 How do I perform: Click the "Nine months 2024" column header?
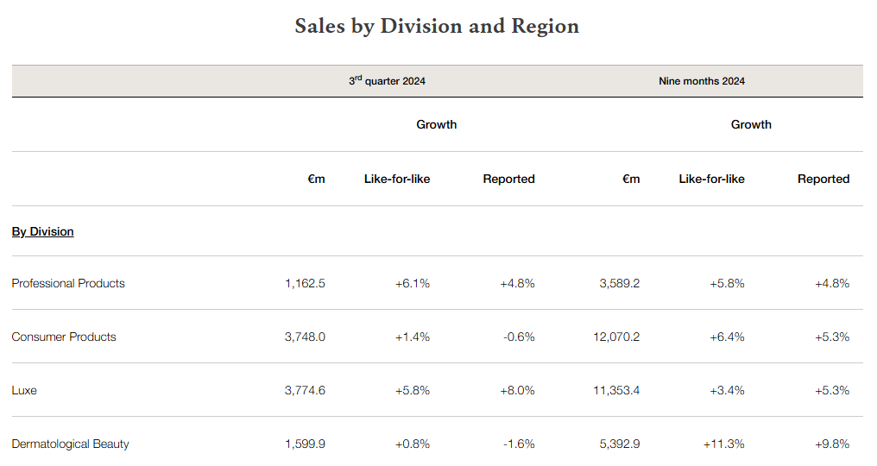pyautogui.click(x=701, y=81)
